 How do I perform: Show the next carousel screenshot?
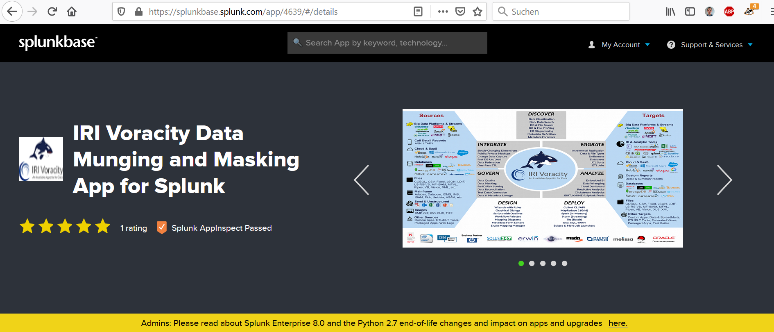point(724,180)
